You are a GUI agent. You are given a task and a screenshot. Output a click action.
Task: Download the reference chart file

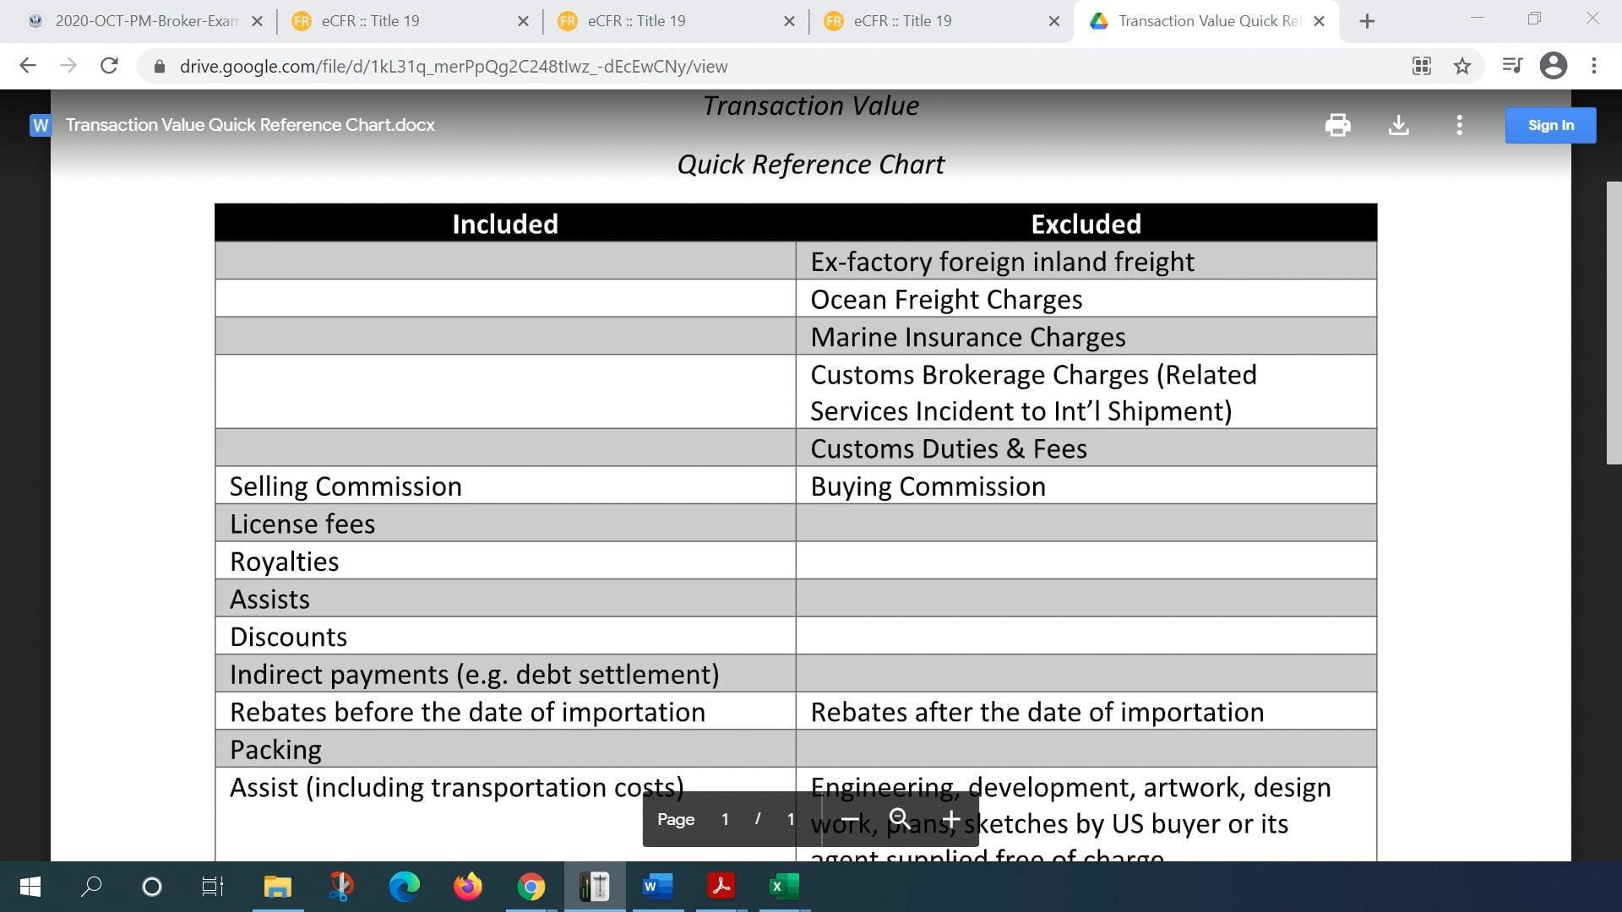click(x=1399, y=125)
